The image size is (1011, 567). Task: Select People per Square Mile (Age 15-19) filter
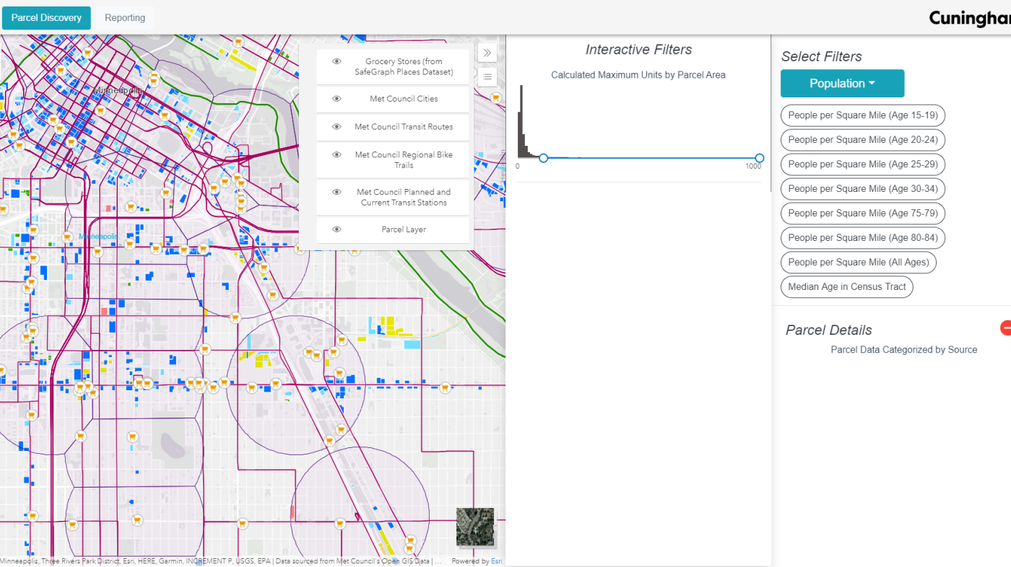(863, 115)
